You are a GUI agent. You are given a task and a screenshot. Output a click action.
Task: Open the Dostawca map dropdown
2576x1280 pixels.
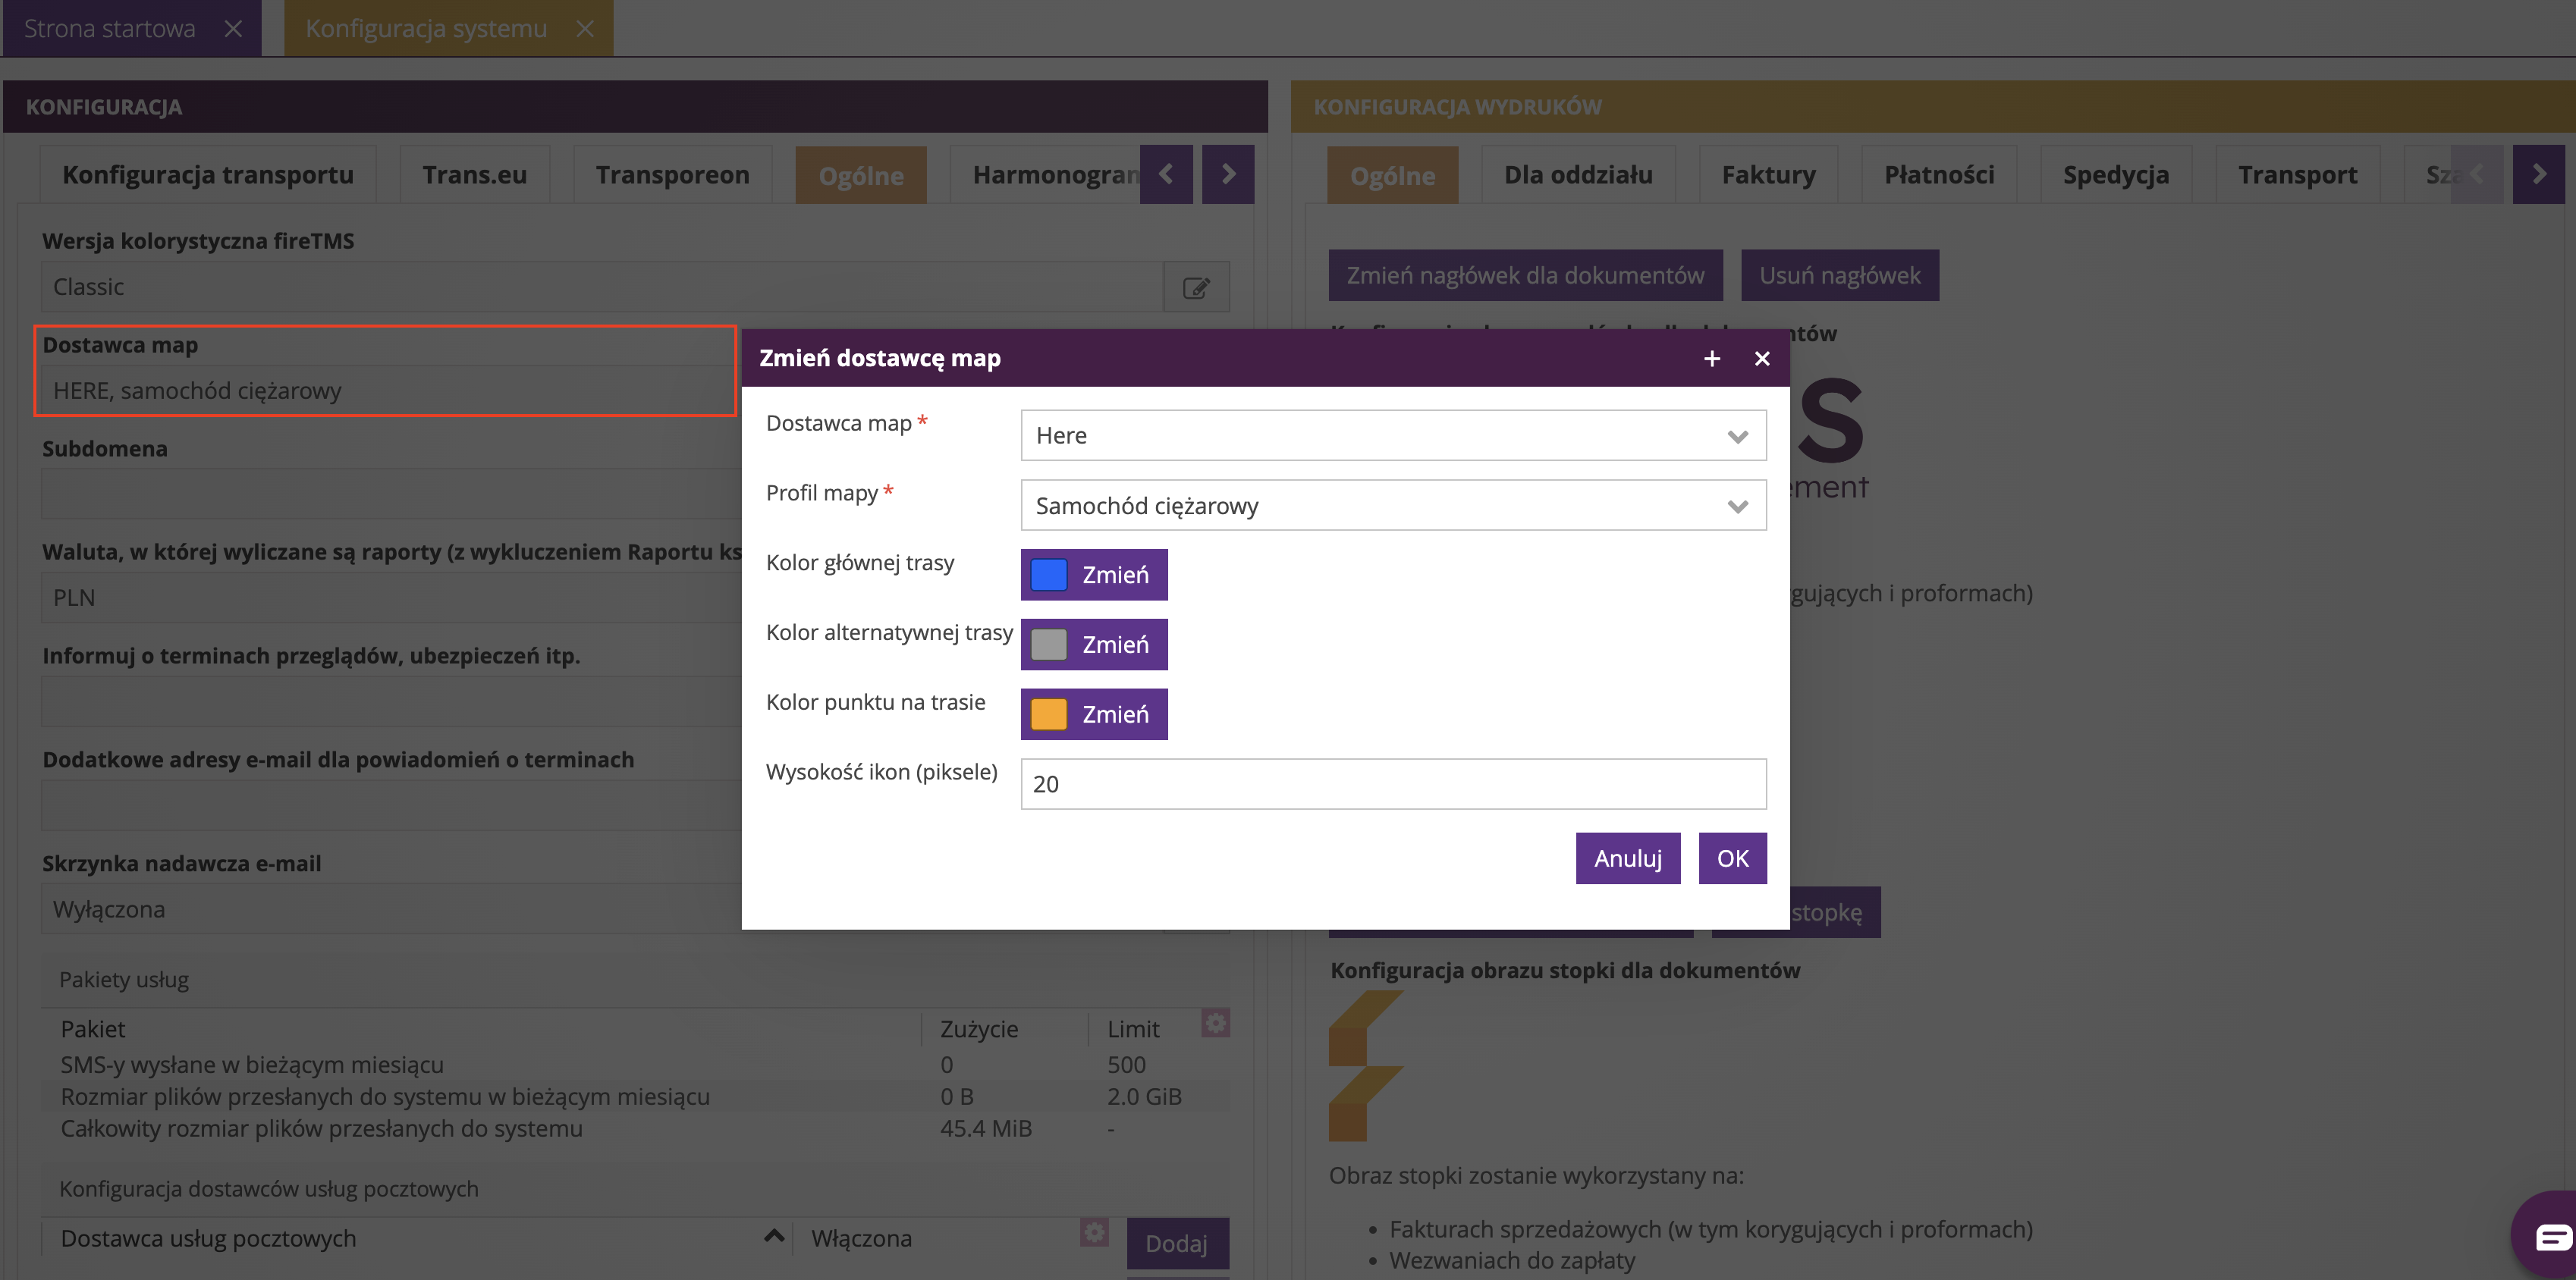tap(1392, 436)
